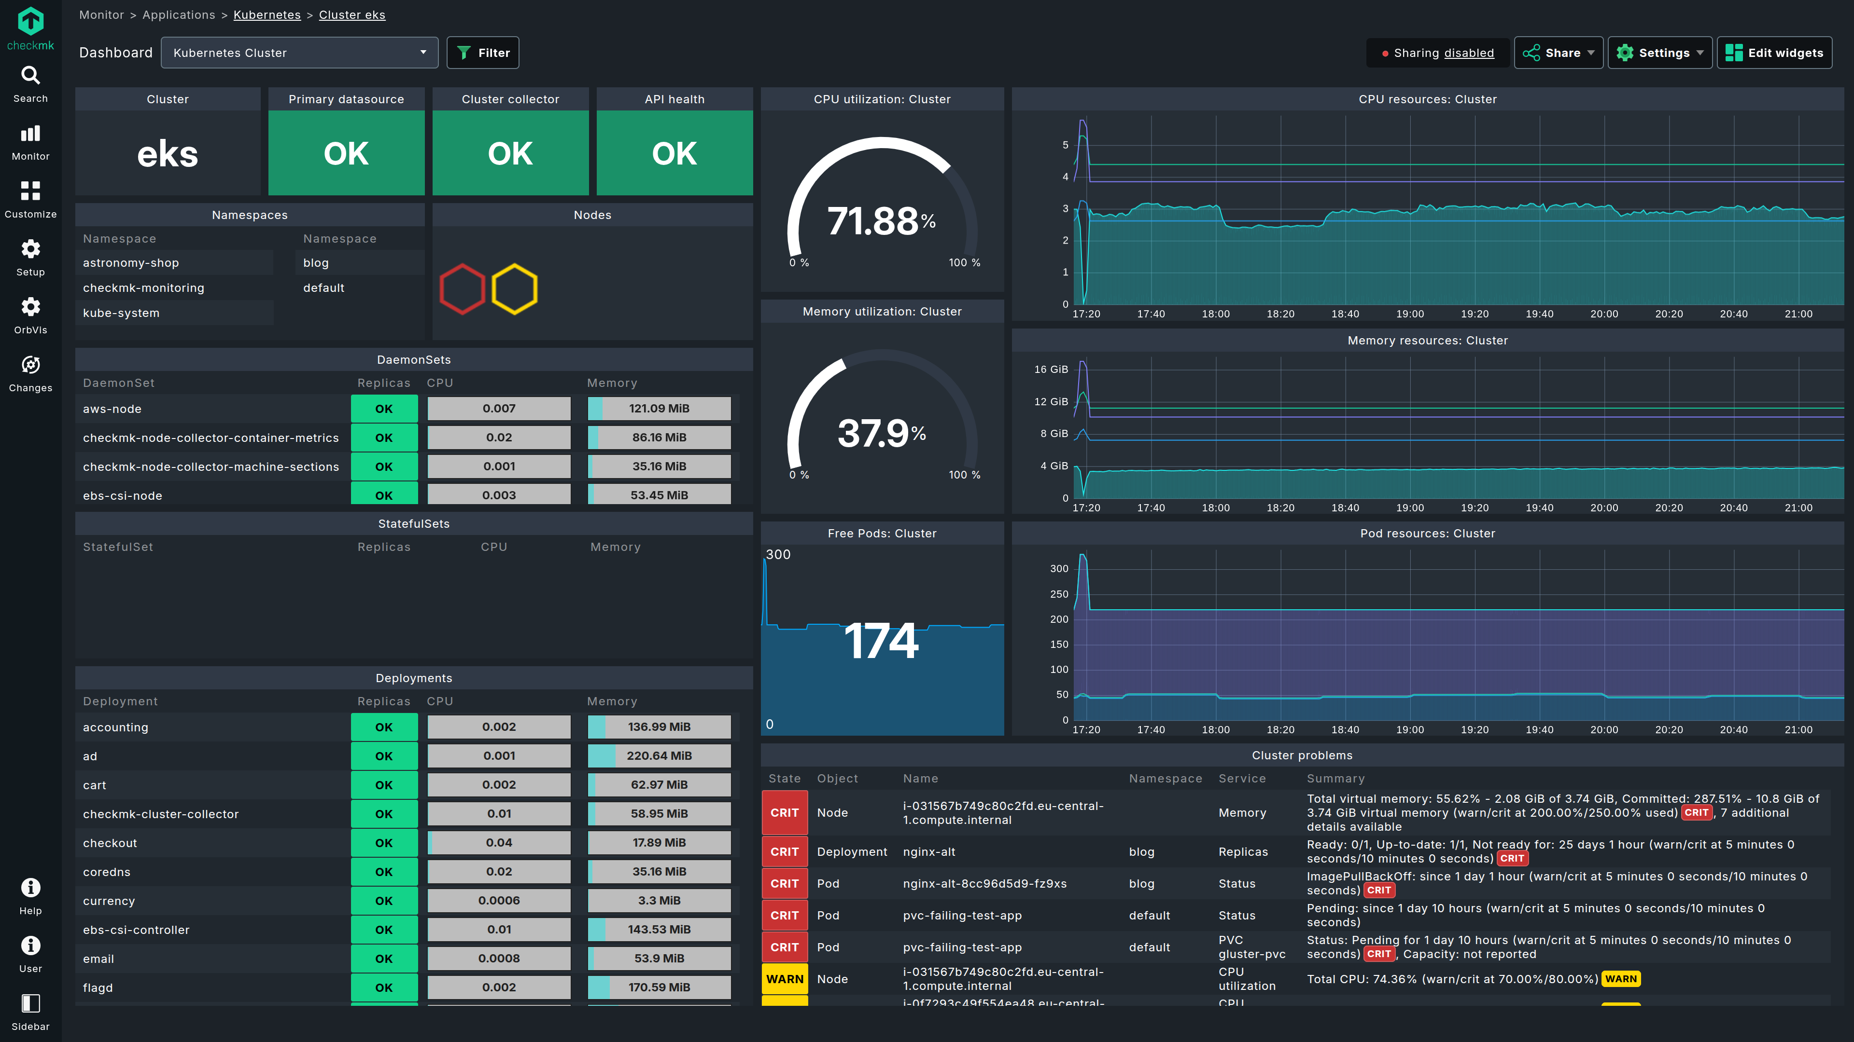Open the Kubernetes Cluster dashboard dropdown

(299, 53)
